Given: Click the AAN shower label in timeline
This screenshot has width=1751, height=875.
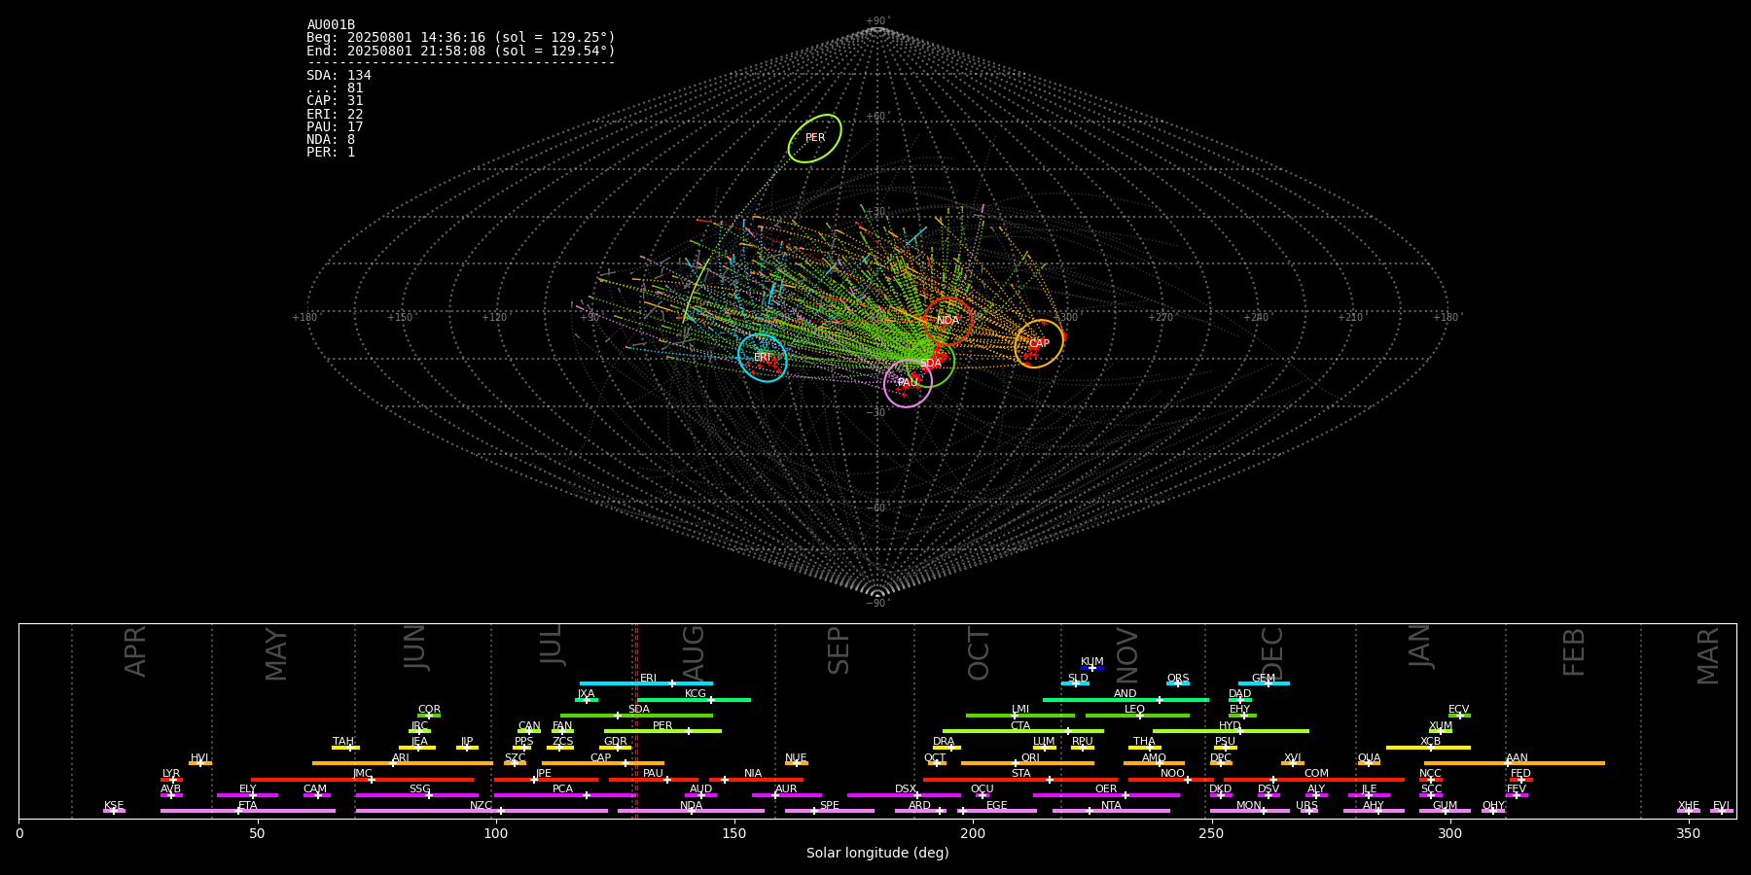Looking at the screenshot, I should [1517, 758].
